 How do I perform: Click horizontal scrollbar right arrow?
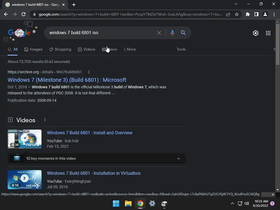[x=273, y=194]
